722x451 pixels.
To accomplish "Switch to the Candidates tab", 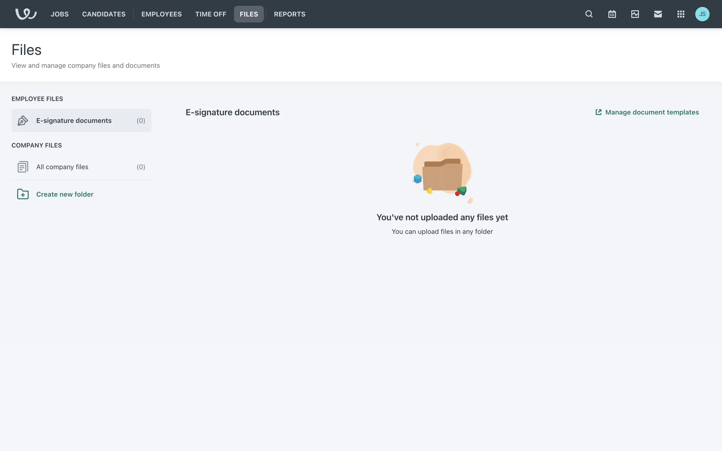I will (104, 14).
